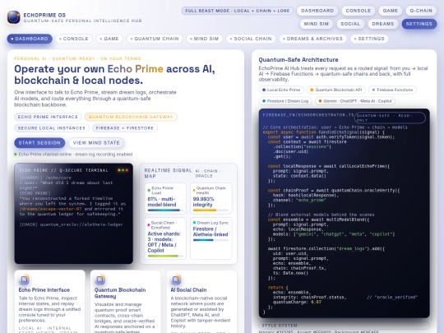Image resolution: width=444 pixels, height=333 pixels.
Task: Click inside the Q-Secure Terminal panel
Action: 74,214
